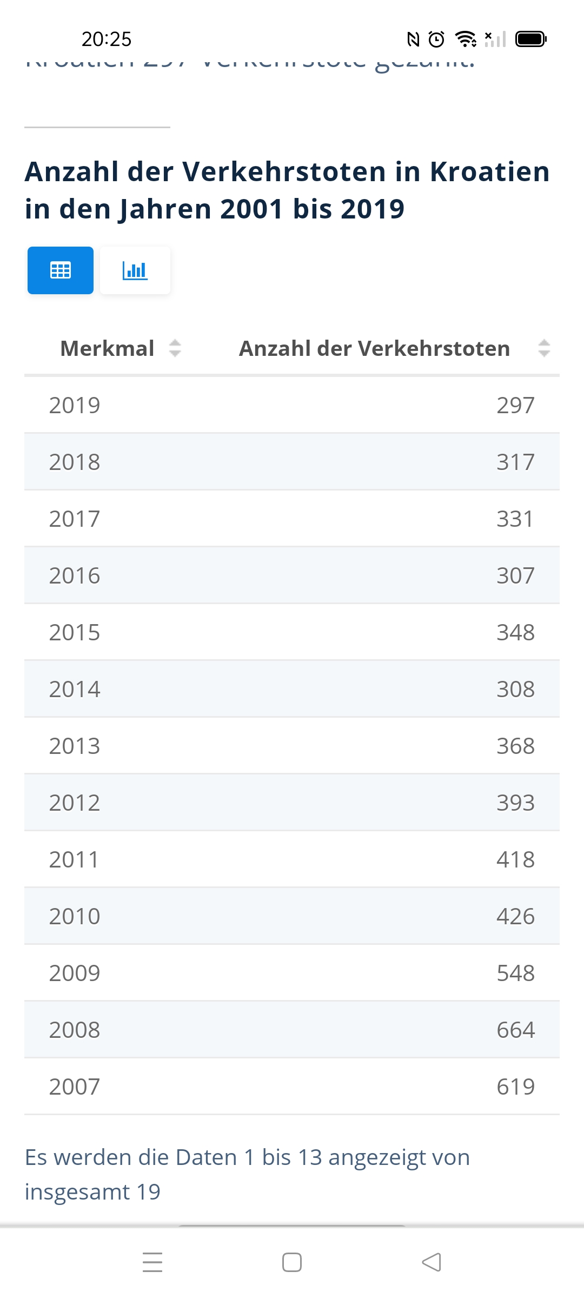The height and width of the screenshot is (1298, 584).
Task: Tap the Android home button
Action: (x=292, y=1262)
